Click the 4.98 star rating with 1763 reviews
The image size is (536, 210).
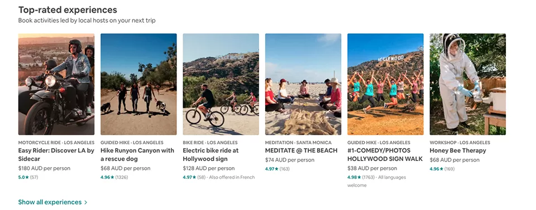pos(354,177)
